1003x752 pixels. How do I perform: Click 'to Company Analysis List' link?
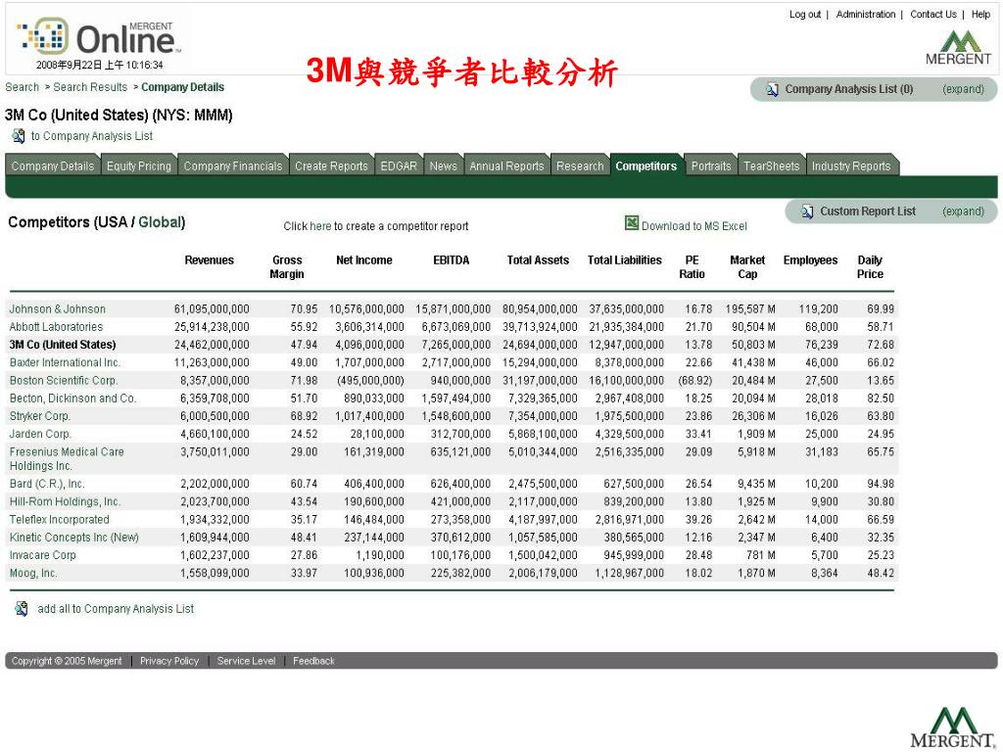click(92, 136)
